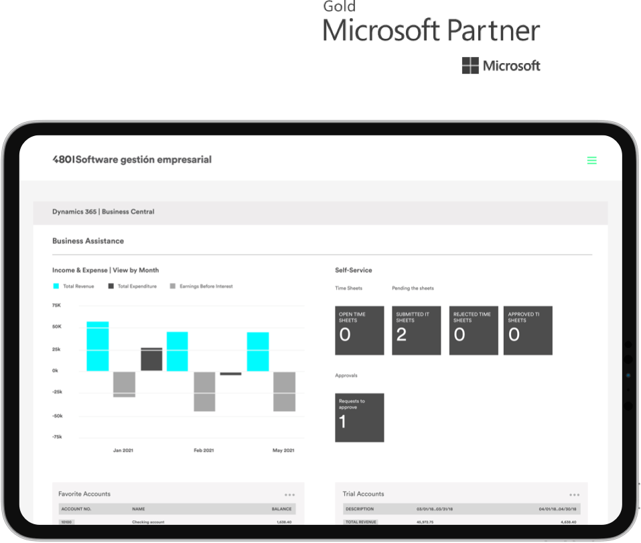Click the 75K axis label
This screenshot has height=543, width=641.
click(x=56, y=305)
